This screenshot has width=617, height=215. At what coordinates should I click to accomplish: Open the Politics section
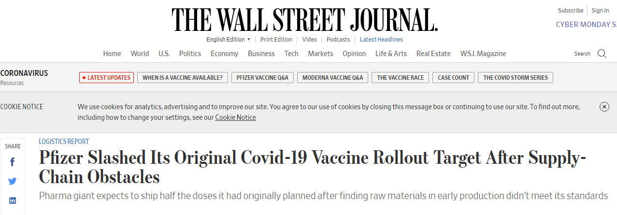pyautogui.click(x=190, y=54)
